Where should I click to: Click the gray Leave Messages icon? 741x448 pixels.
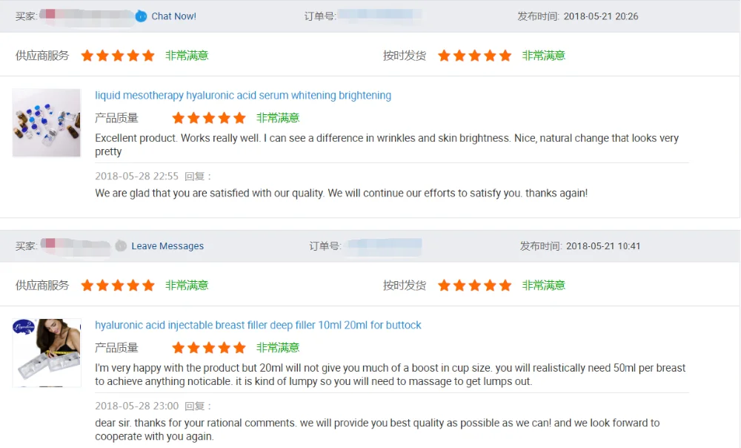pyautogui.click(x=121, y=246)
